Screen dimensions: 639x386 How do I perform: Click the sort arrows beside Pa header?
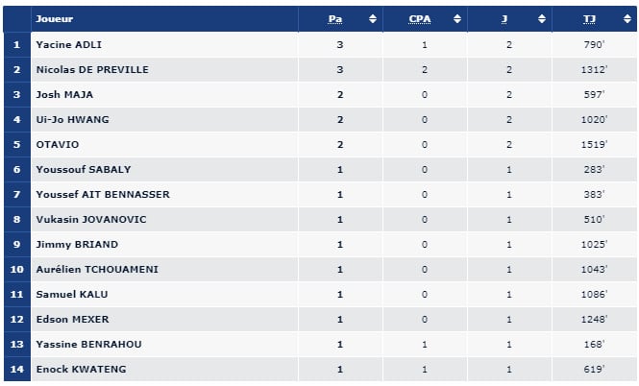click(x=373, y=19)
